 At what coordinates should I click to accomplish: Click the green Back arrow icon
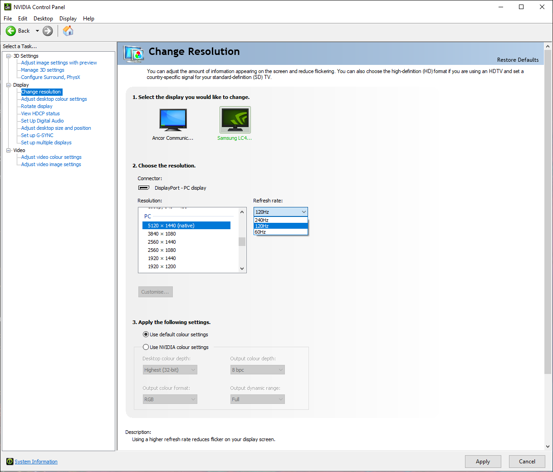11,31
